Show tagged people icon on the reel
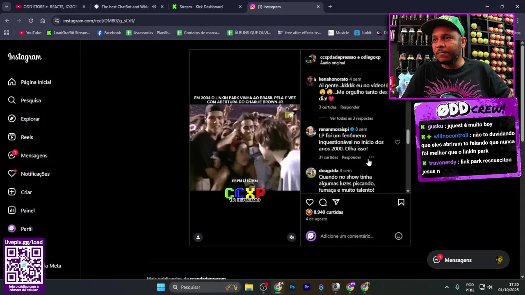This screenshot has height=295, width=525. 198,237
